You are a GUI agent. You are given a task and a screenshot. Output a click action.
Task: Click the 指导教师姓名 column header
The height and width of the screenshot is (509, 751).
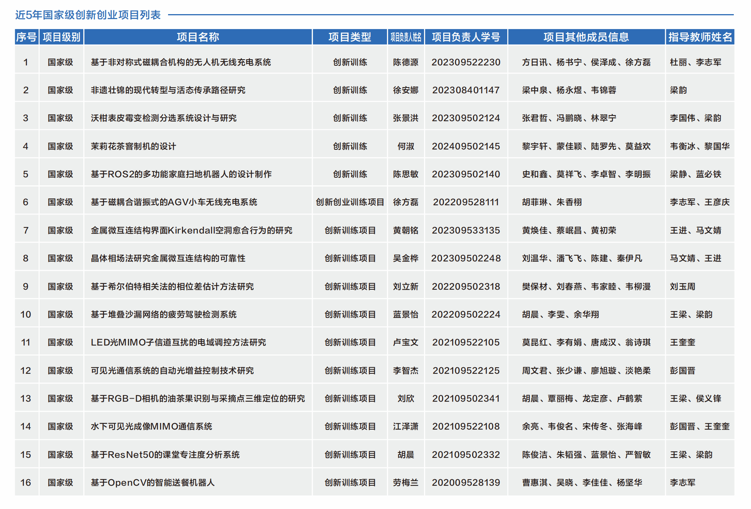coord(700,37)
